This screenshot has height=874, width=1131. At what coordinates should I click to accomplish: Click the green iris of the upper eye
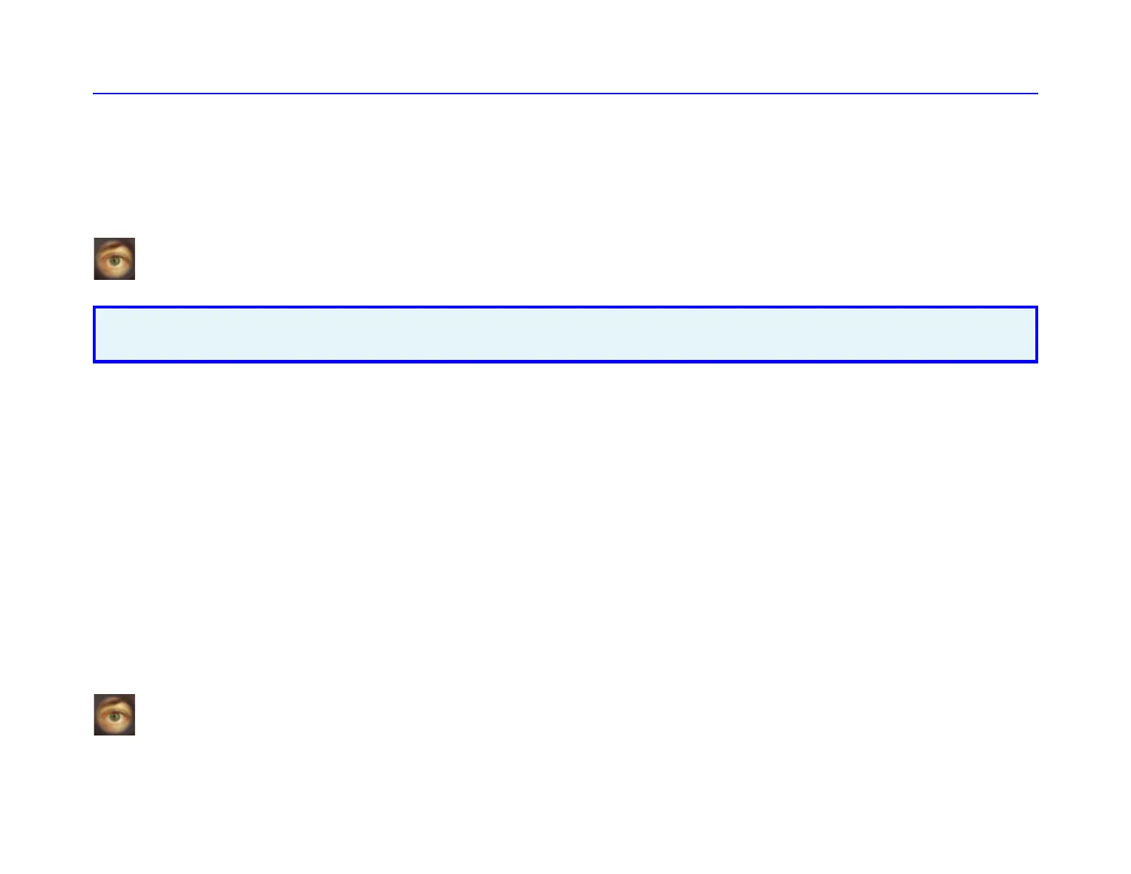(x=115, y=261)
